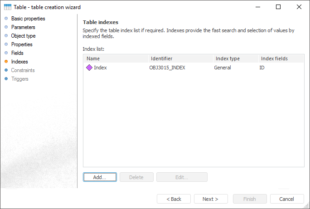Select the OBJ3015_INDEX row in list

click(x=167, y=68)
